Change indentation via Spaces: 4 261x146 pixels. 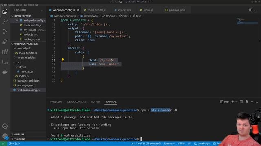tap(169, 144)
